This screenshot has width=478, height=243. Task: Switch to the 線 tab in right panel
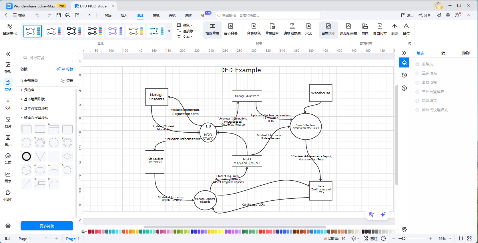tap(443, 53)
